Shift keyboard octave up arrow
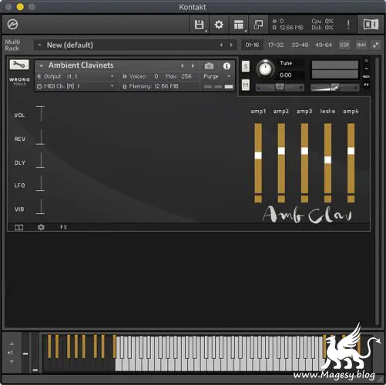The height and width of the screenshot is (385, 386). pos(12,343)
